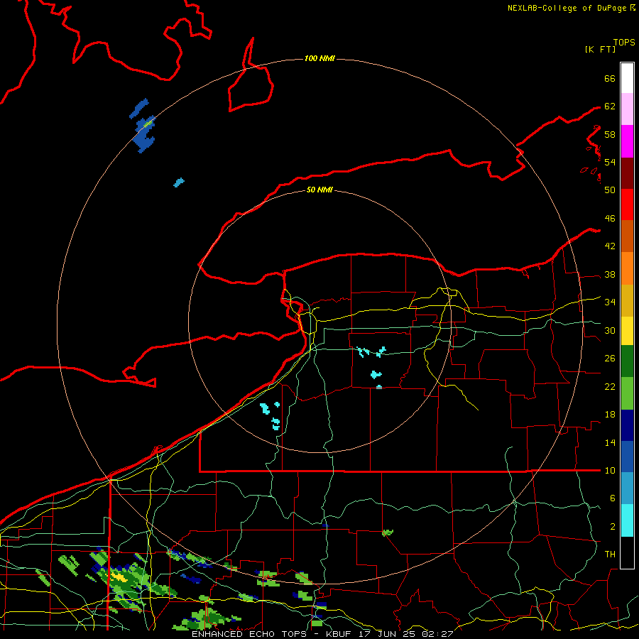Image resolution: width=639 pixels, height=639 pixels.
Task: Click the "50" legend value
Action: (610, 190)
